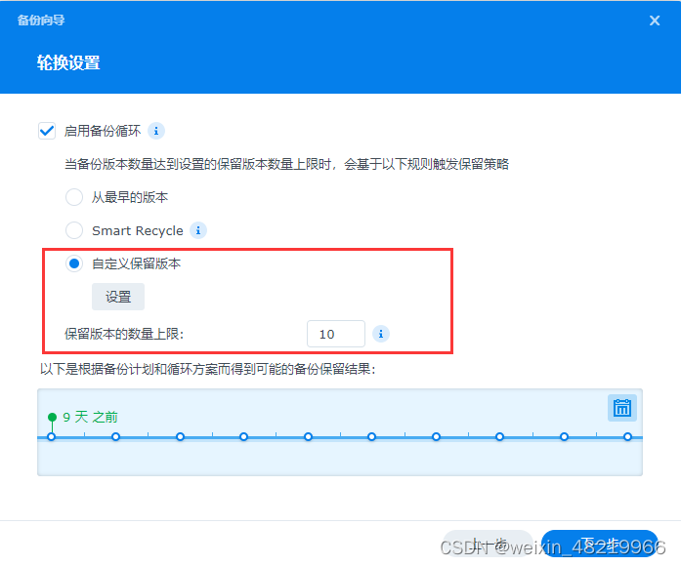Open the calendar view icon in timeline
681x566 pixels.
point(622,408)
